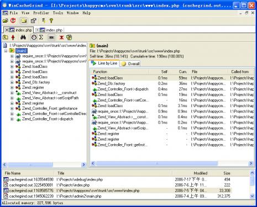
Task: Click the settings properties toolbar icon
Action: [33, 20]
